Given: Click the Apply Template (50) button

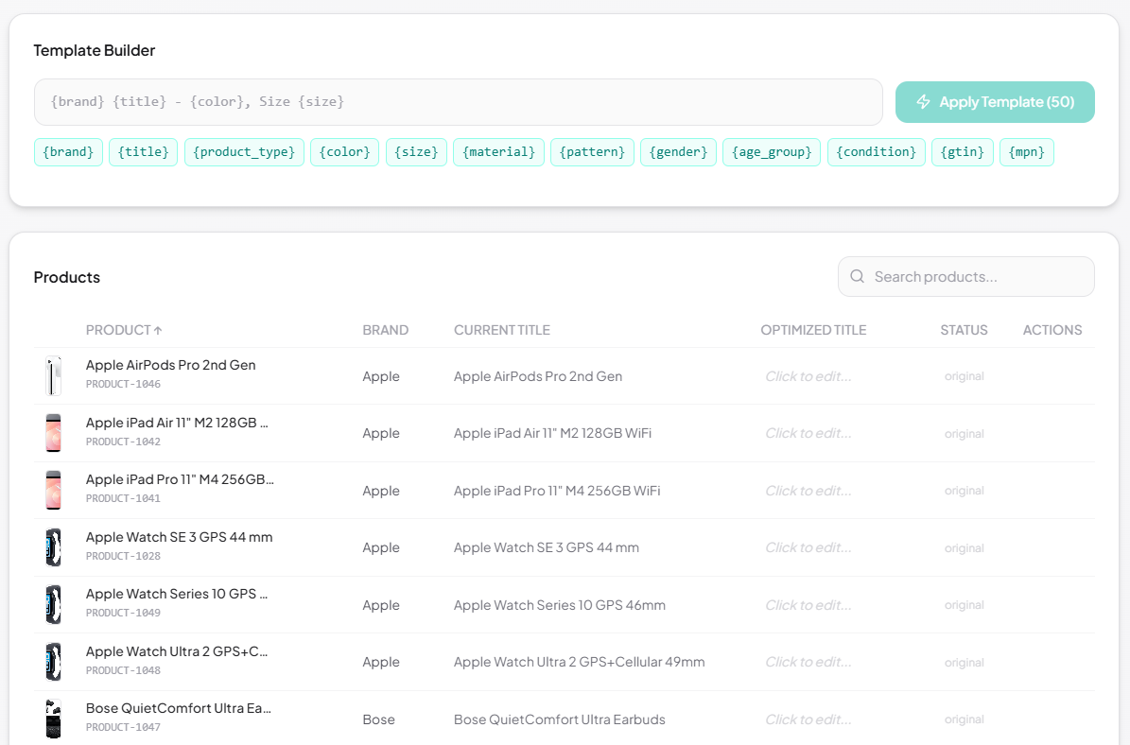Looking at the screenshot, I should tap(995, 101).
